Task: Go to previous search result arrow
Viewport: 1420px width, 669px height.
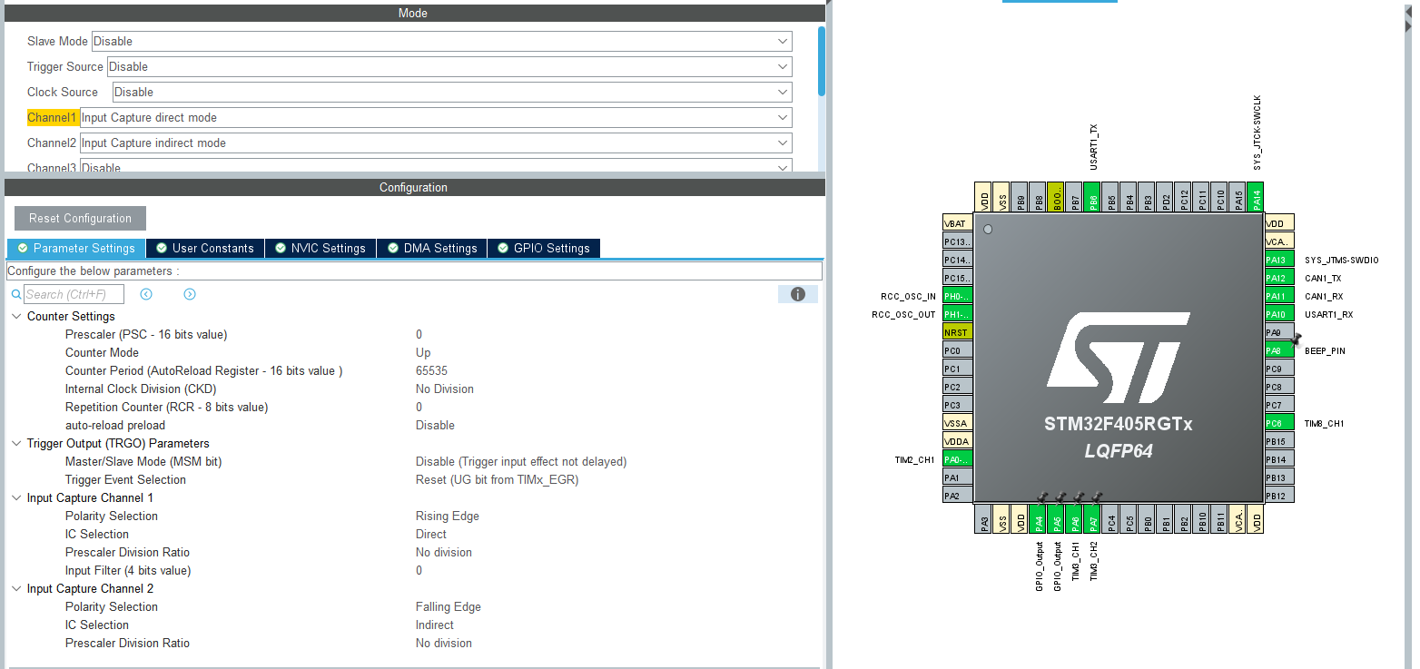Action: [146, 294]
